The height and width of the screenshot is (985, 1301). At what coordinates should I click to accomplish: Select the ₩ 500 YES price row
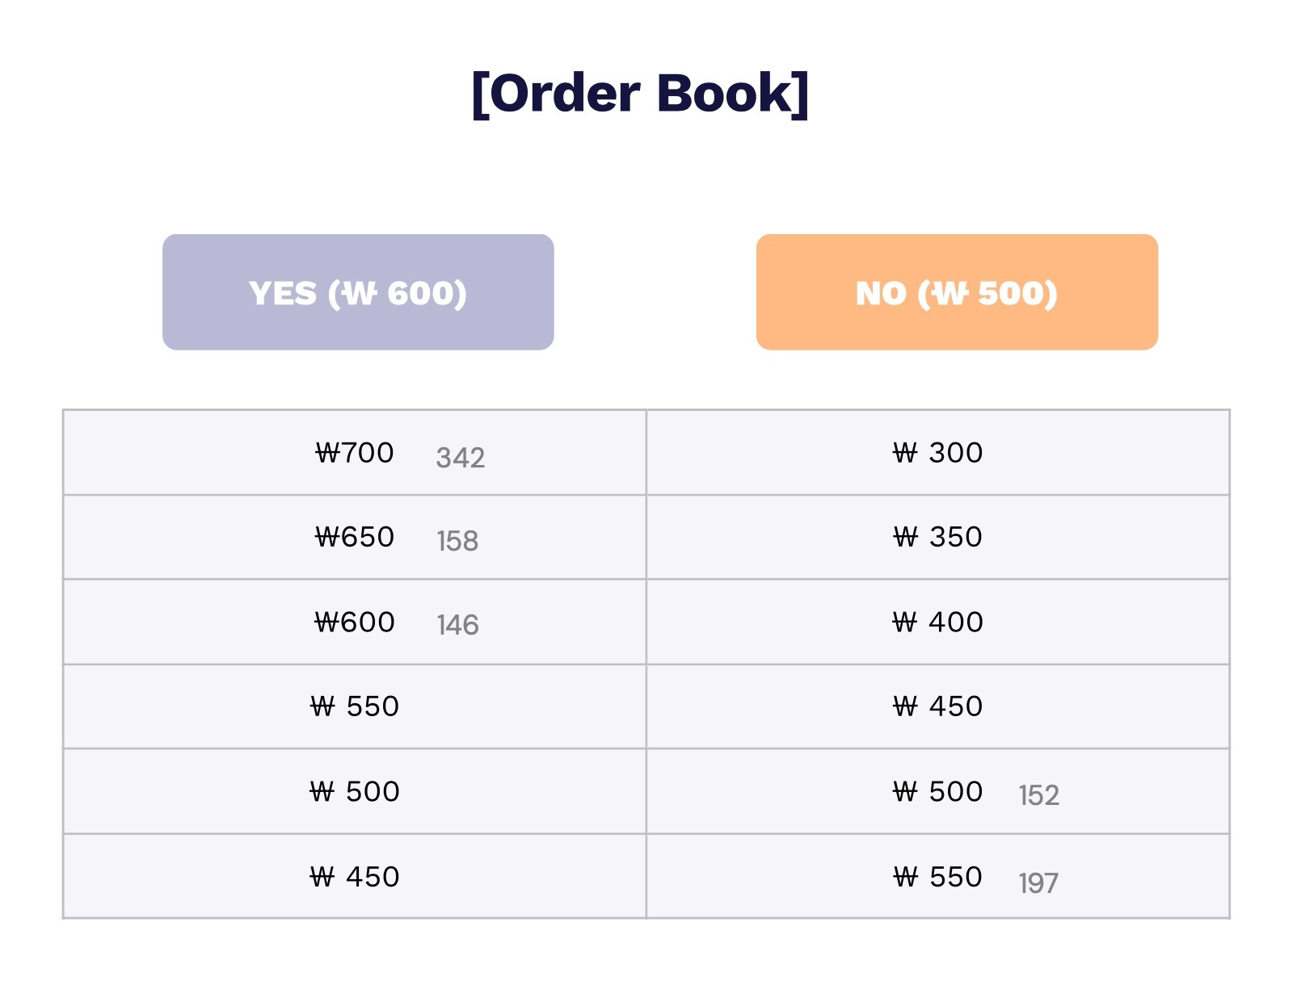tap(355, 791)
